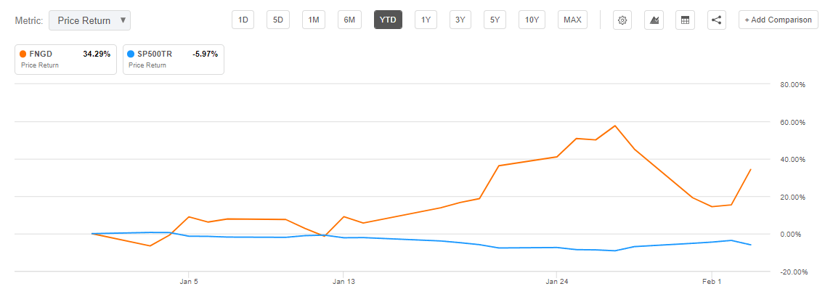The image size is (833, 297).
Task: Click the SP500TR -5.97% return value
Action: coord(205,54)
